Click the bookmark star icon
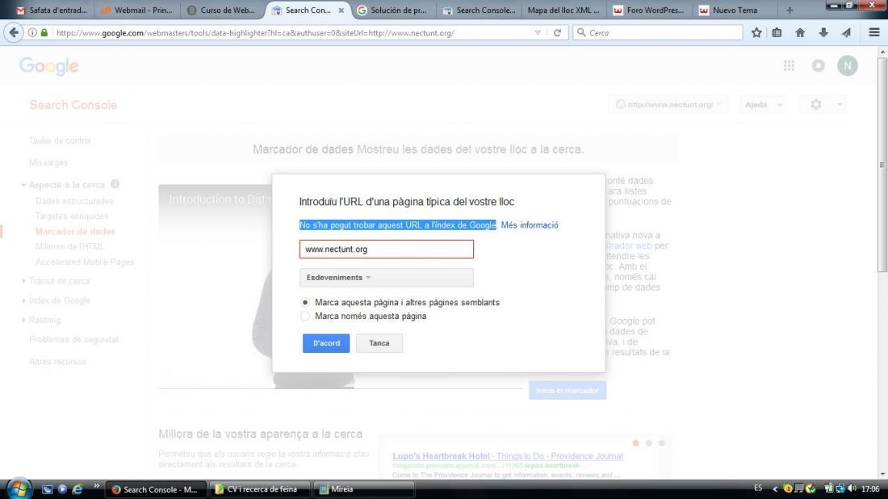The width and height of the screenshot is (888, 499). (756, 33)
